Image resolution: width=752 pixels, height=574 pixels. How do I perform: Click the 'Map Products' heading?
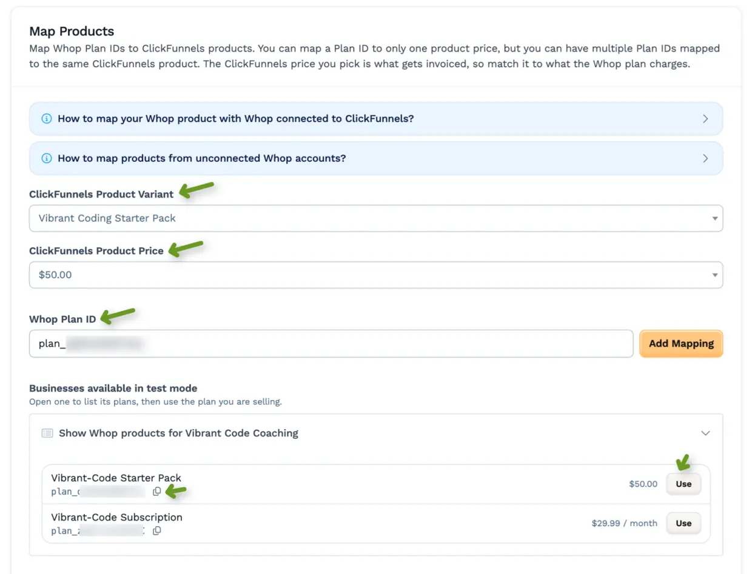pyautogui.click(x=72, y=31)
